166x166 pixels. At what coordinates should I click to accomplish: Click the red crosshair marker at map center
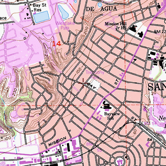(x=83, y=83)
